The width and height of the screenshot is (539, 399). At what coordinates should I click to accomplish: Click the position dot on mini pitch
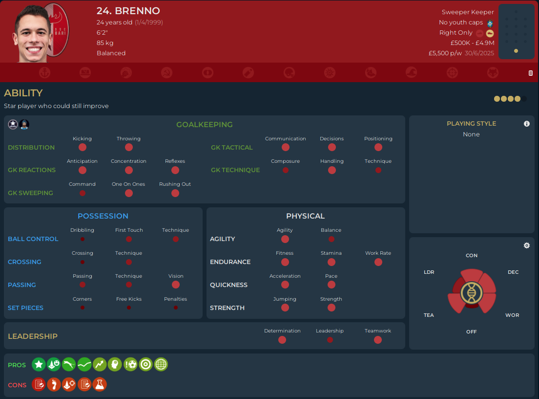pos(516,51)
